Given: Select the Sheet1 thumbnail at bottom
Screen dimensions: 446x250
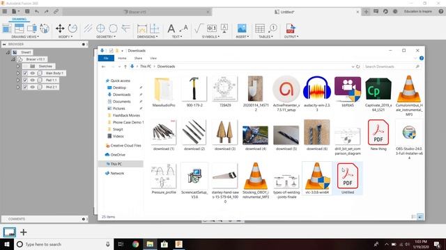Looking at the screenshot, I should (x=9, y=232).
